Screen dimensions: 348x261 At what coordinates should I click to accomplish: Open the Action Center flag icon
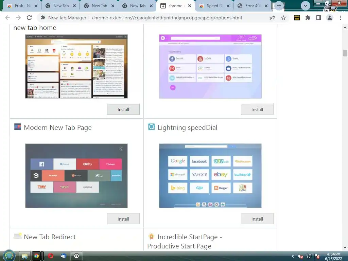pos(317,256)
